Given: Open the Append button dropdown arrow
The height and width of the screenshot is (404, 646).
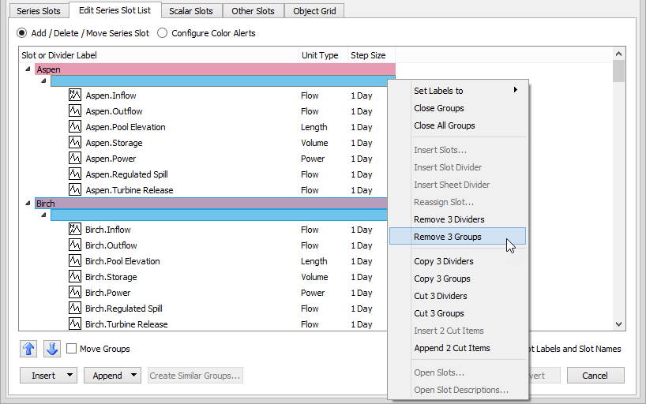Looking at the screenshot, I should [x=133, y=376].
